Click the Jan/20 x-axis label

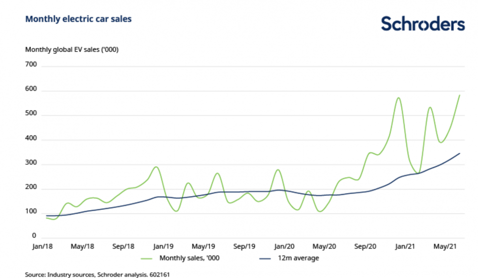[x=284, y=246]
